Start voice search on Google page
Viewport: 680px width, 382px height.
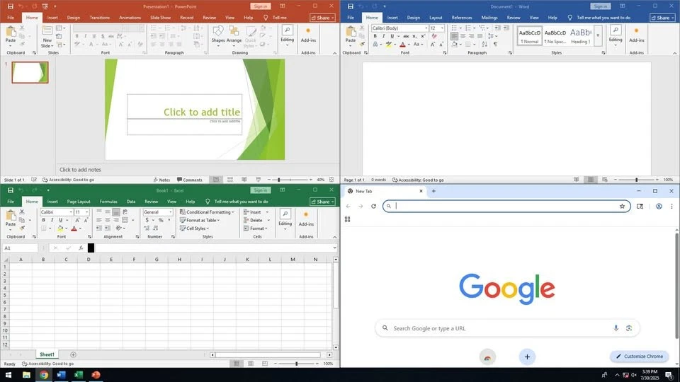coord(616,328)
